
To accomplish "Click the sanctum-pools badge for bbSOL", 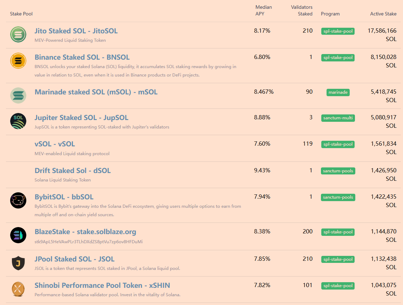I will point(338,197).
